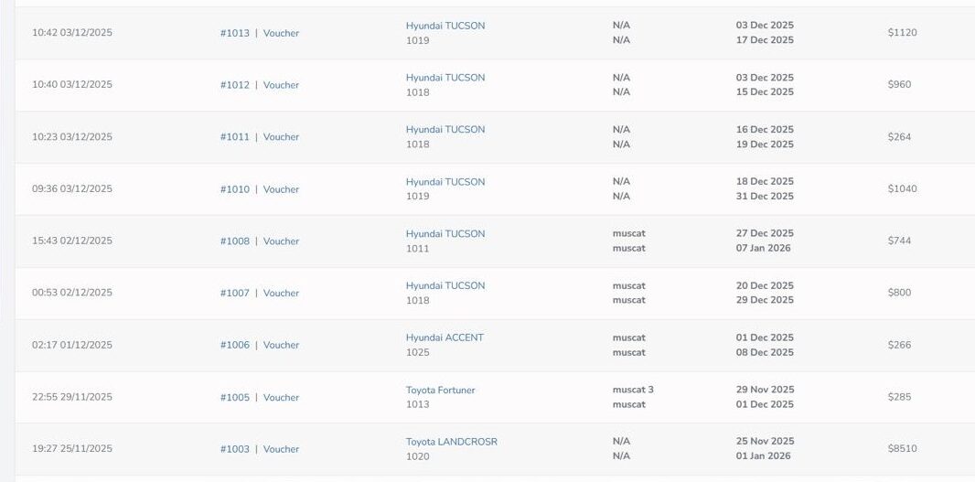Click booking #1011 ID link
This screenshot has width=975, height=482.
click(234, 137)
